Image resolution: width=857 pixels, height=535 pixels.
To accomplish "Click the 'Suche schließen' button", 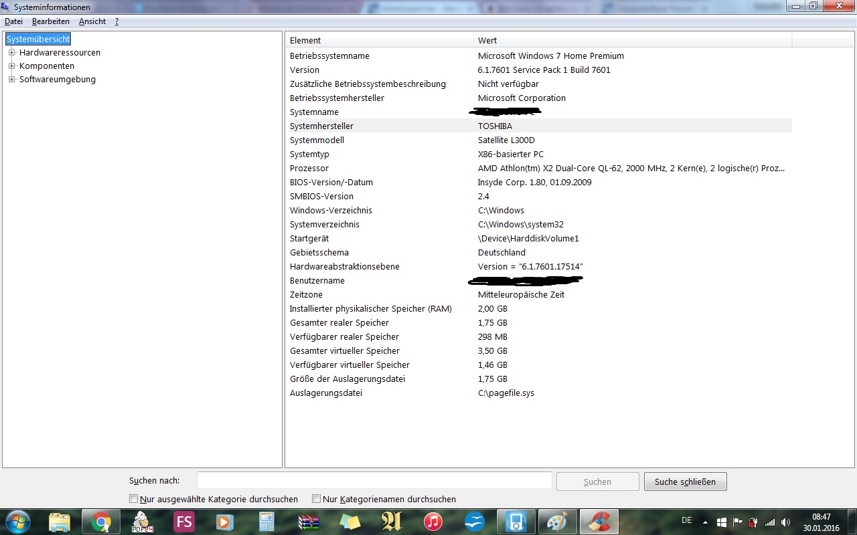I will (685, 481).
